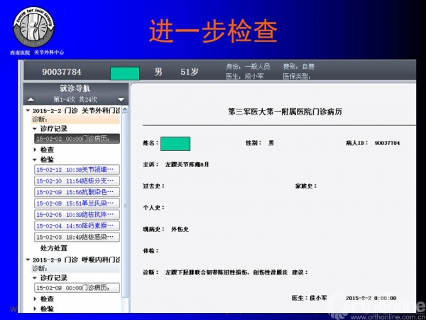Open the 15-02-09 15:56 抗酸染色 lab result
Screen dimensions: 426x320
tap(77, 192)
